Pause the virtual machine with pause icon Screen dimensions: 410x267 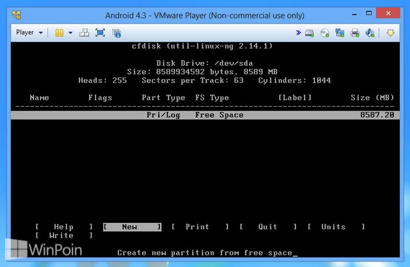(x=60, y=33)
